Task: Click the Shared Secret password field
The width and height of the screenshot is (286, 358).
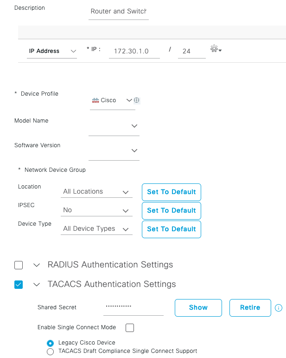Action: (x=133, y=307)
